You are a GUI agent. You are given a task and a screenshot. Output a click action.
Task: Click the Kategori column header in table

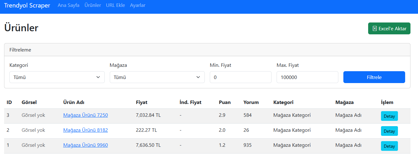pyautogui.click(x=283, y=102)
